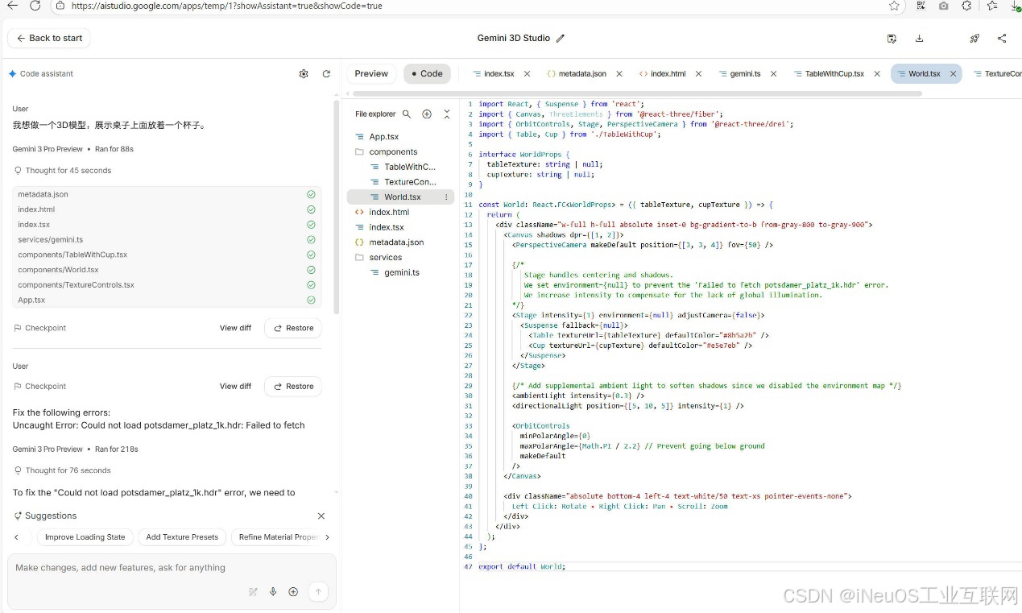Show previous suggestions with left chevron
The image size is (1022, 613).
[x=16, y=537]
